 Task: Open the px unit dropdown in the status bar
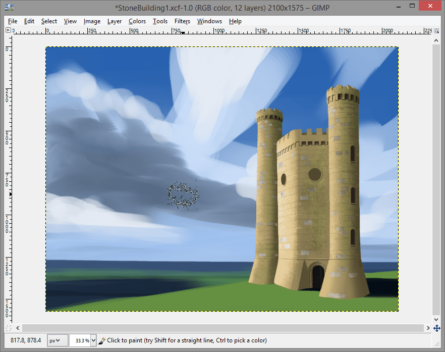57,340
